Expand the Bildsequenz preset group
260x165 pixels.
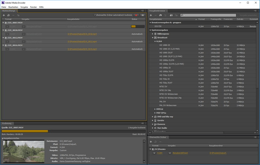point(153,34)
